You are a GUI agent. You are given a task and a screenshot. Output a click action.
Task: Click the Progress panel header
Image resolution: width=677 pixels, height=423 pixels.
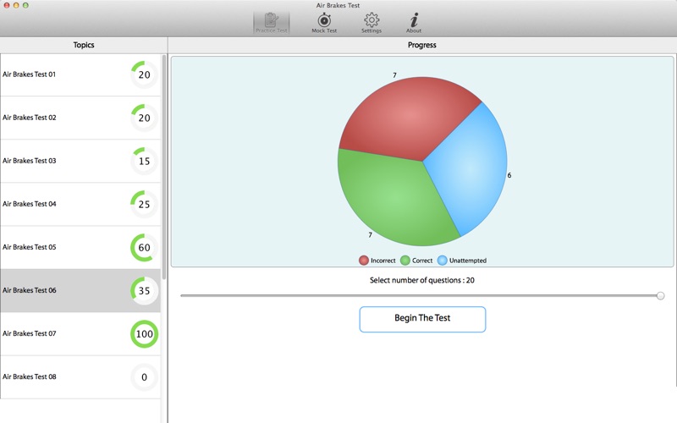click(421, 45)
